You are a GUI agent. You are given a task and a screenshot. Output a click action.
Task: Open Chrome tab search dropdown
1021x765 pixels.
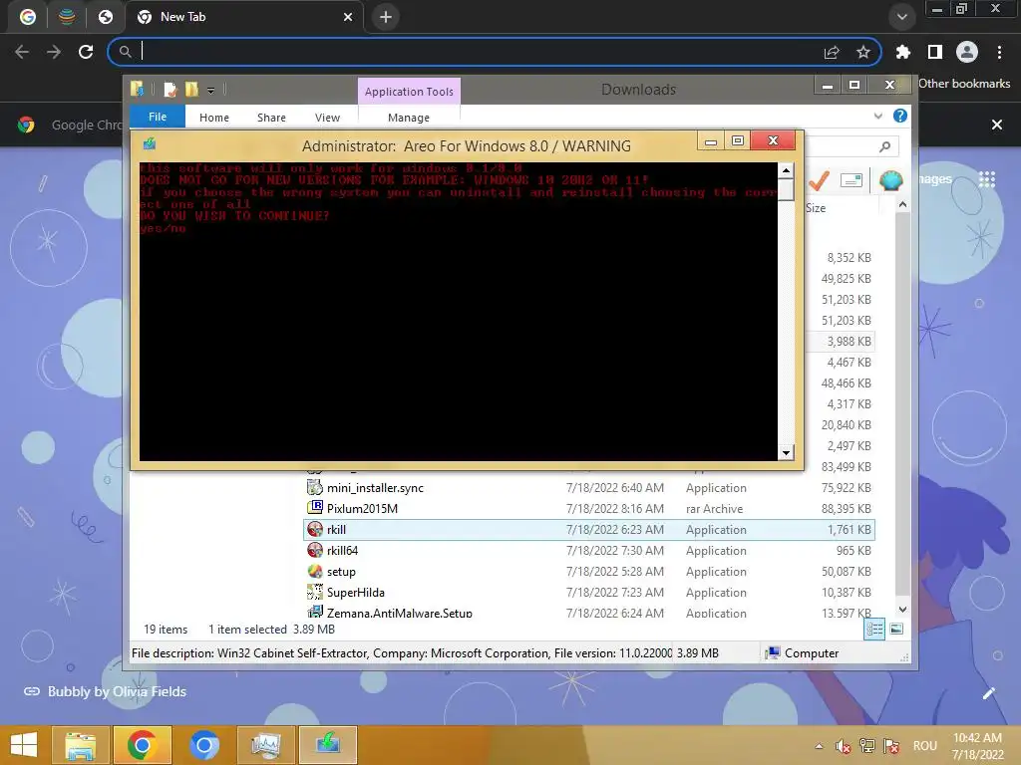[x=901, y=17]
